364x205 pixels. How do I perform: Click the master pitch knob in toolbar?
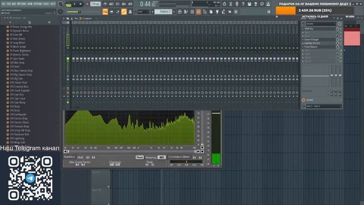tap(60, 11)
